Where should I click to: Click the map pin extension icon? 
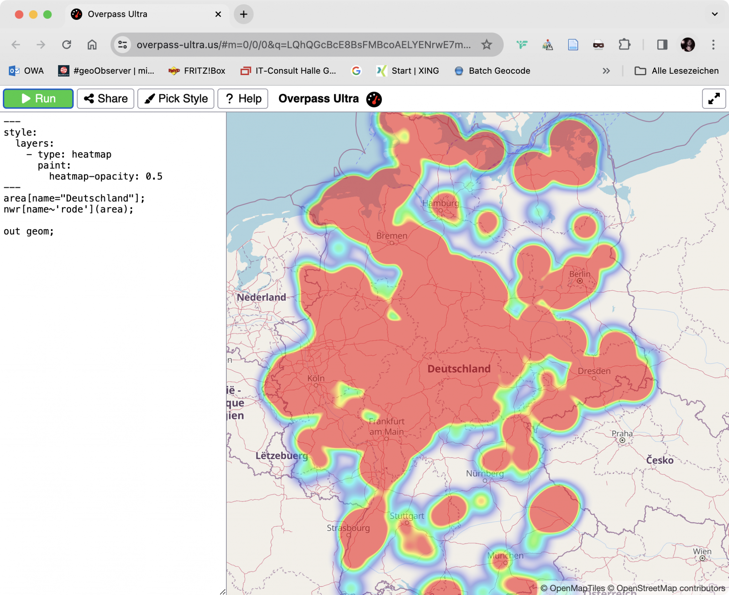(x=547, y=44)
